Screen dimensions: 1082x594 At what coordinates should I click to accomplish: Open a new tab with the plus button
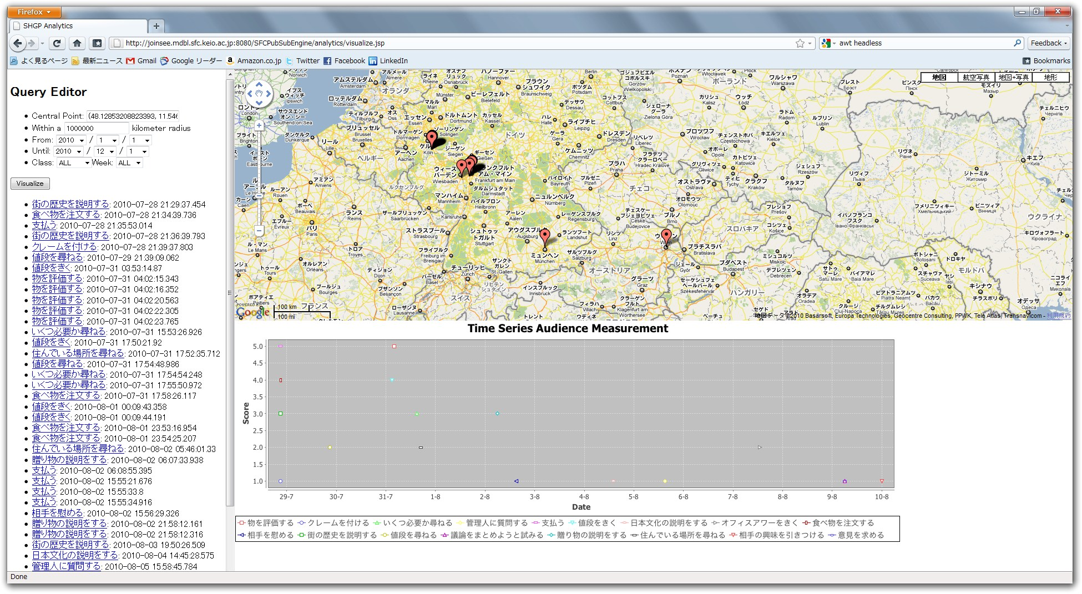(156, 26)
